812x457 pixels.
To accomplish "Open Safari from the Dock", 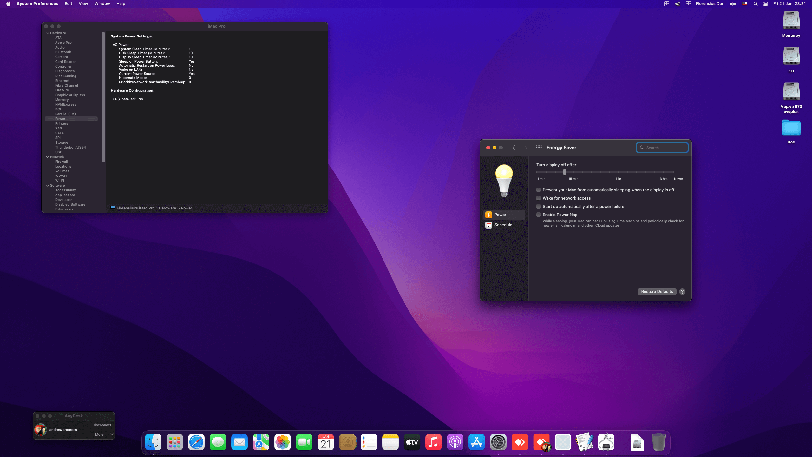I will pyautogui.click(x=196, y=442).
